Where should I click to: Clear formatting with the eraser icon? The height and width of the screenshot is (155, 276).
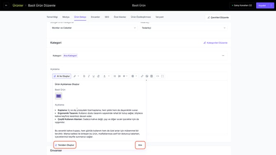[x=98, y=76]
